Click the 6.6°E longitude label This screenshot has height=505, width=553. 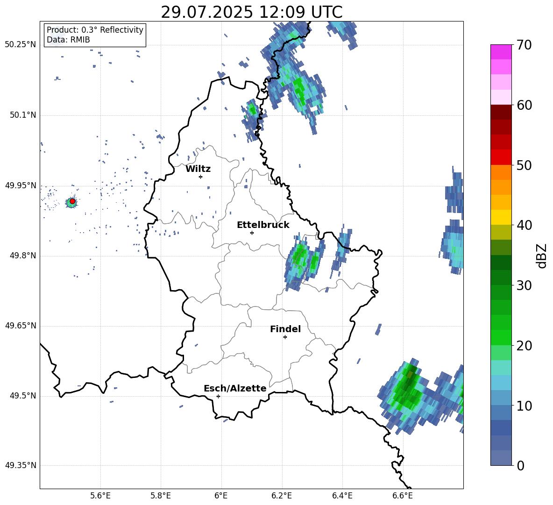point(403,496)
